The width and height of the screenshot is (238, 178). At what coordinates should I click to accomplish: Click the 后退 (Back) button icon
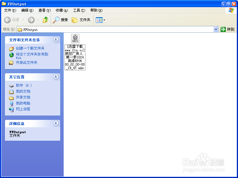point(7,20)
